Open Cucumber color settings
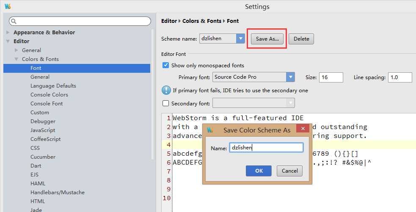This screenshot has height=212, width=416. [x=43, y=157]
